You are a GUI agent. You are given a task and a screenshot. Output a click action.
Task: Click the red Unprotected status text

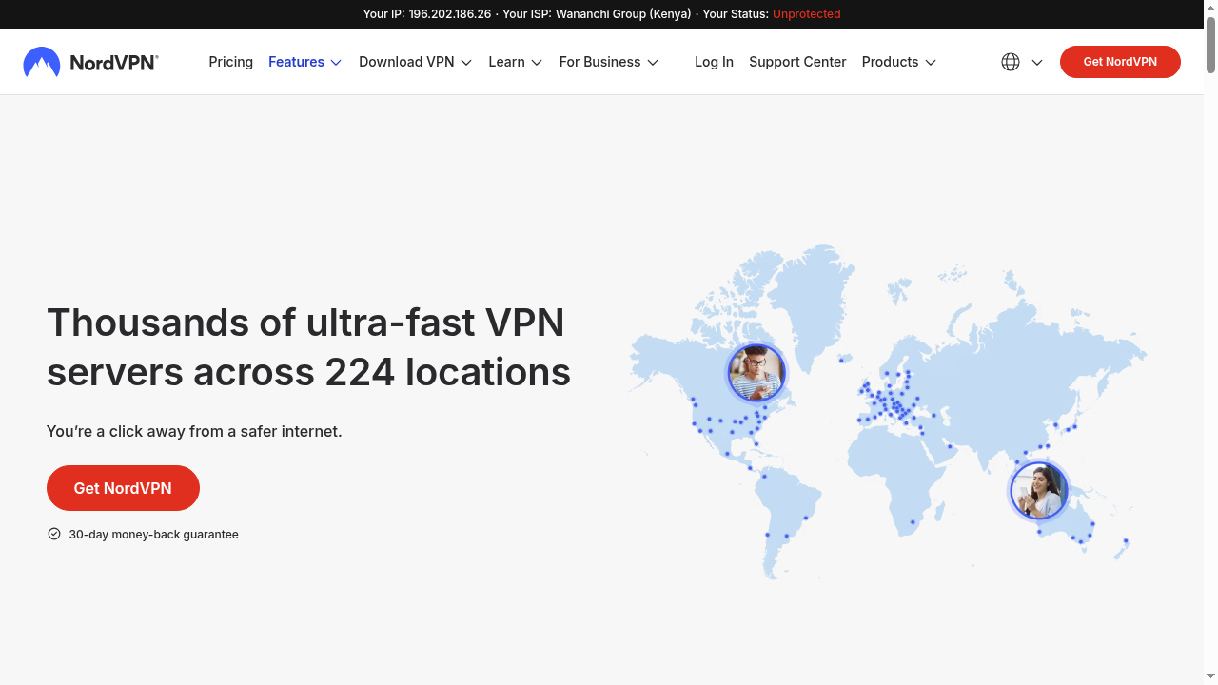[806, 14]
